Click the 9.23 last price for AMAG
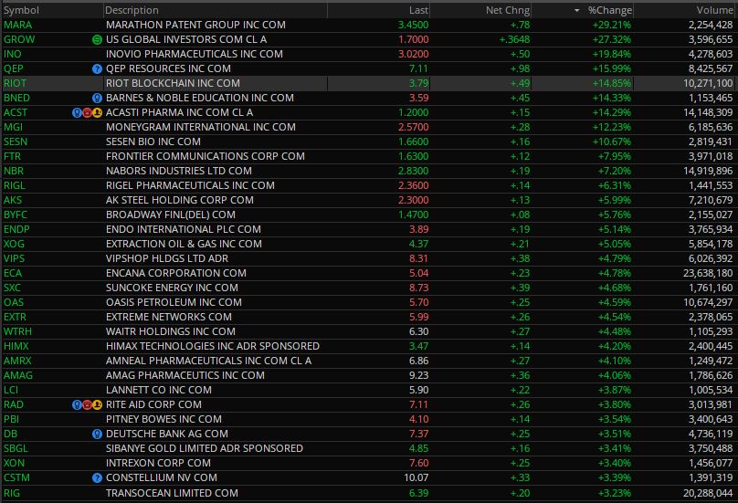The width and height of the screenshot is (738, 503). click(419, 375)
